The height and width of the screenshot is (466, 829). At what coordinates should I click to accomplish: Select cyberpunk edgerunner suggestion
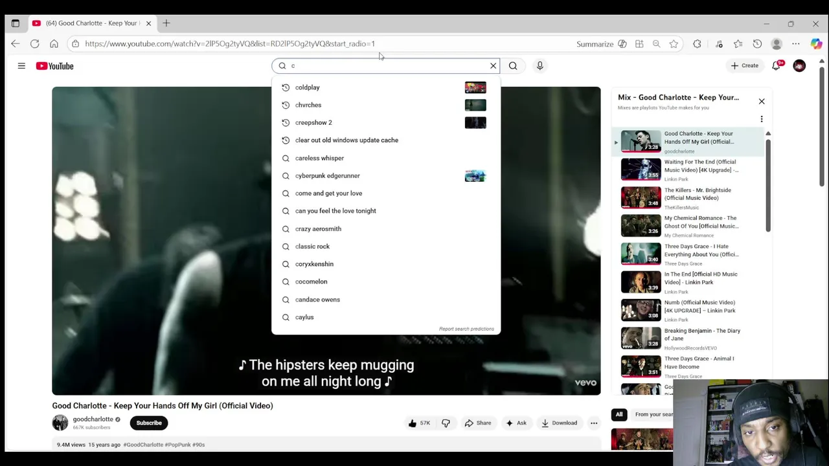click(386, 175)
